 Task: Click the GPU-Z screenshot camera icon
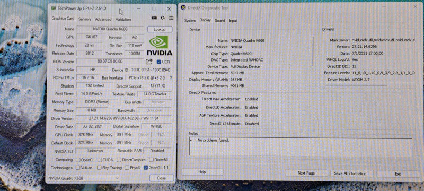154,18
